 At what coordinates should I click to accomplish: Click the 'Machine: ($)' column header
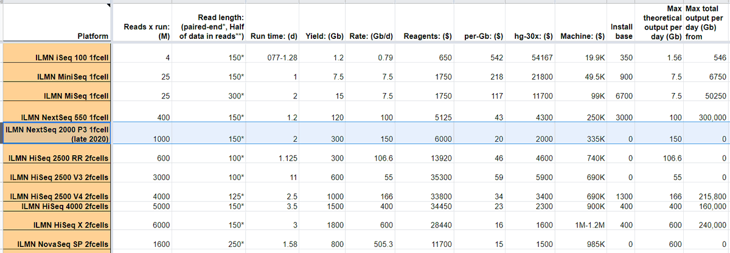(582, 23)
